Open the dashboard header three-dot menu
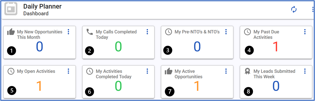315x101 pixels. click(x=313, y=10)
